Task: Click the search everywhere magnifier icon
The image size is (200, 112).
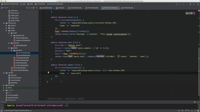Action: [x=198, y=4]
